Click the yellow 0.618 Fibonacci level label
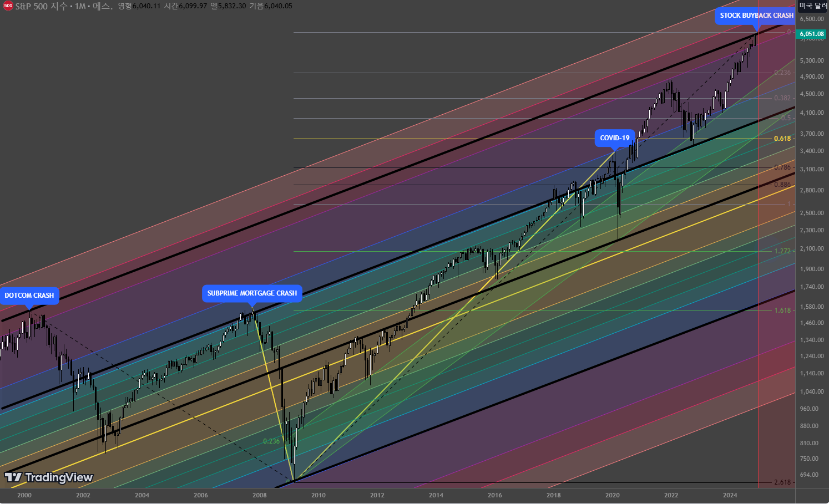Viewport: 829px width, 504px height. 782,139
